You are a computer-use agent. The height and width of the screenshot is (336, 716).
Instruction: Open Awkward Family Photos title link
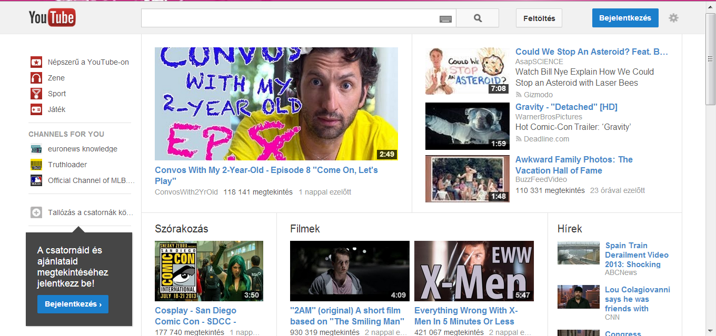pyautogui.click(x=574, y=165)
